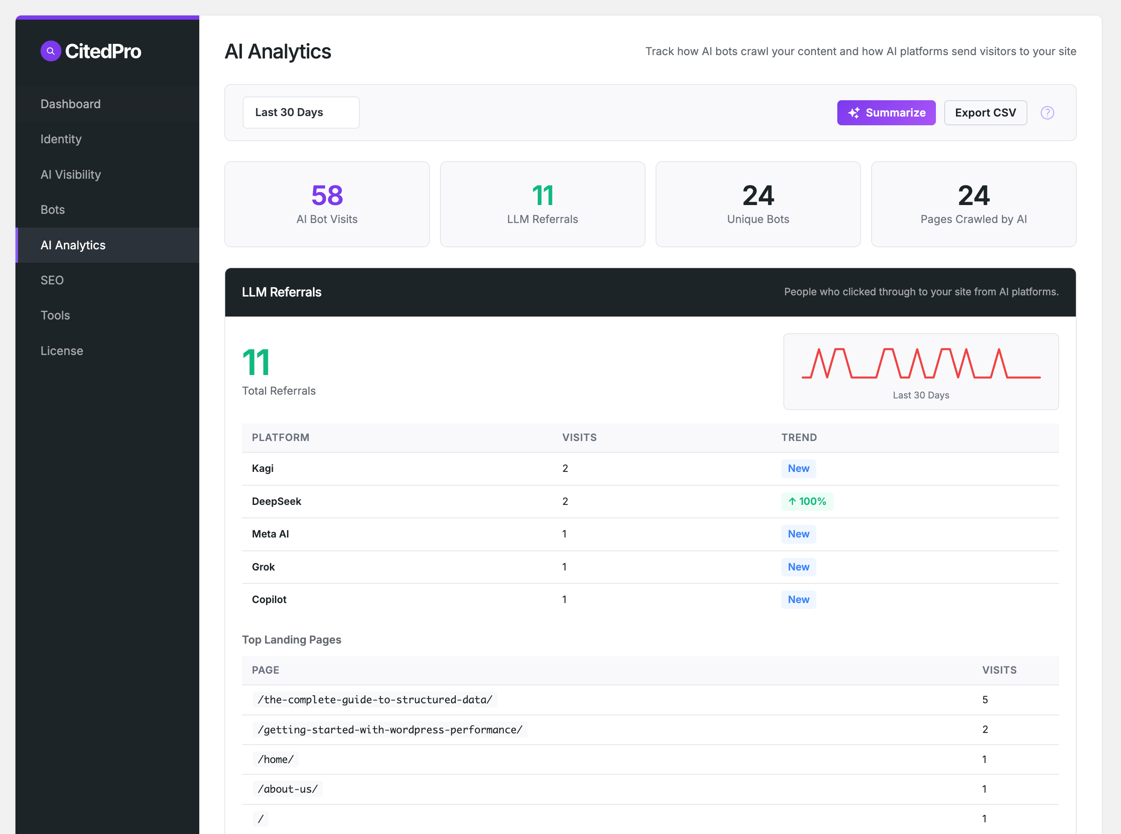Click the red referrals sparkline chart

click(921, 372)
